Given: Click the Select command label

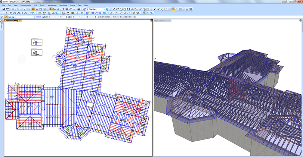Looking at the screenshot, I should tap(38, 17).
